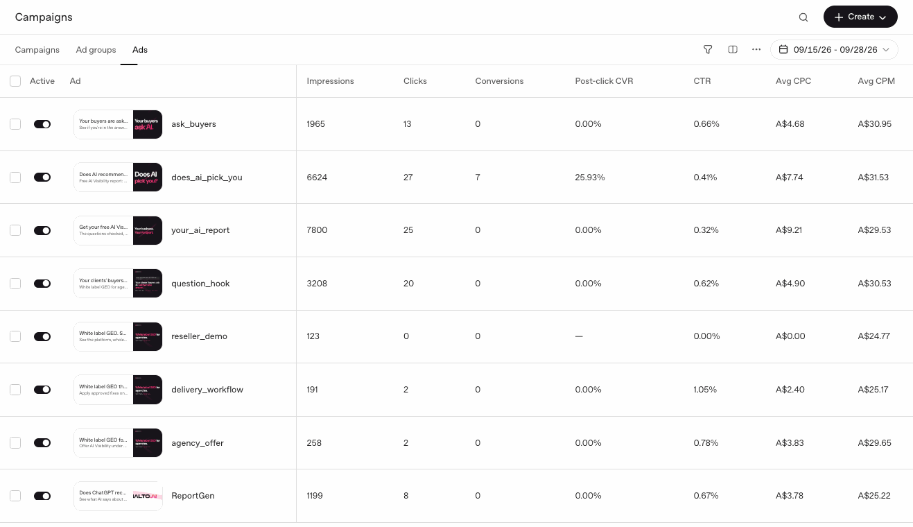Image resolution: width=913 pixels, height=527 pixels.
Task: Toggle the ask_buyers ad active switch
Action: (x=42, y=124)
